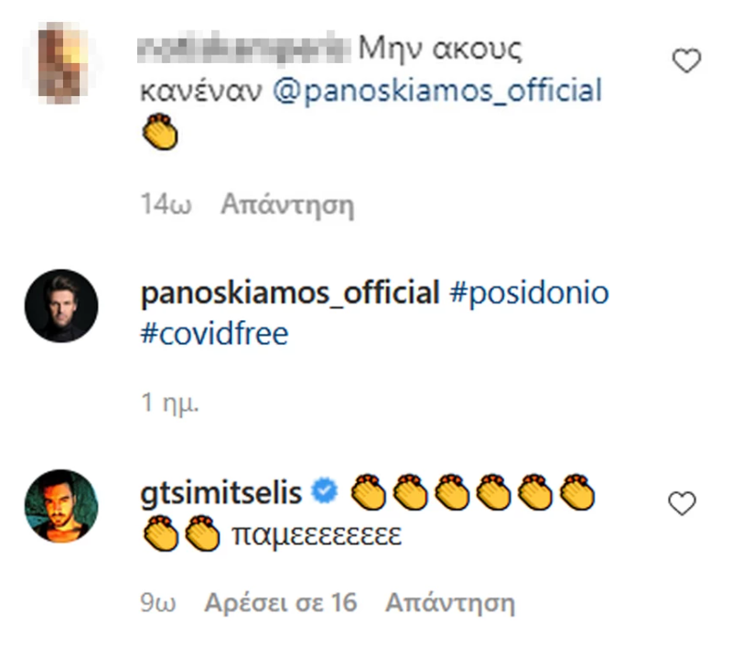The height and width of the screenshot is (646, 753).
Task: Click the παμεεεεεεε comment text
Action: [x=317, y=535]
